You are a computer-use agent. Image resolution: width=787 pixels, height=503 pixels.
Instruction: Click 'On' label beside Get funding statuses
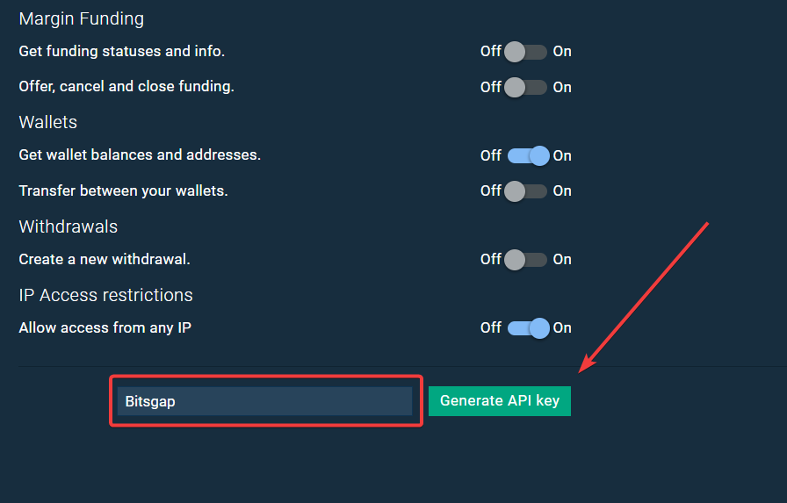coord(562,52)
